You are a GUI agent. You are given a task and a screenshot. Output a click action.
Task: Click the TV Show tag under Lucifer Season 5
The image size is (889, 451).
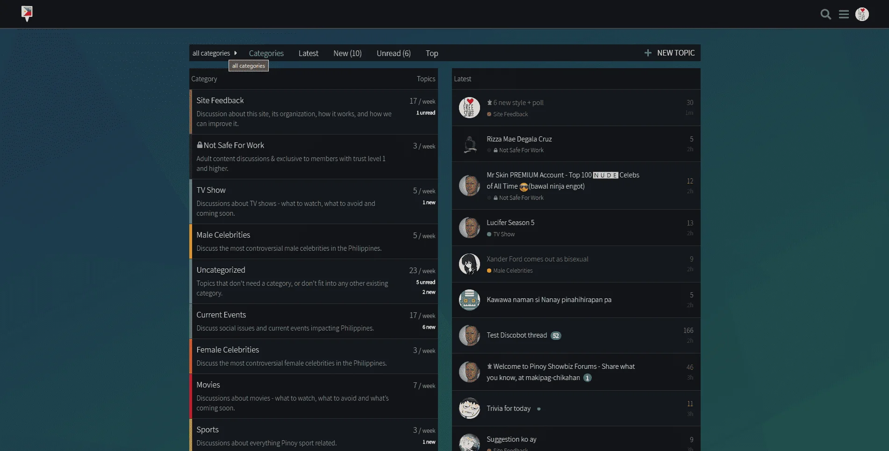click(501, 234)
